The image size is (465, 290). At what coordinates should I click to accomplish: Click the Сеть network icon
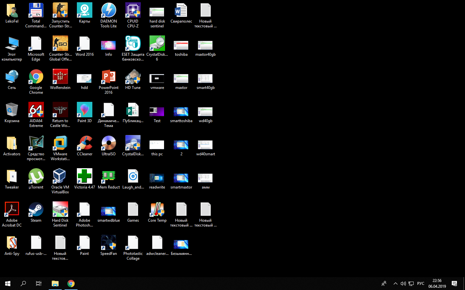click(12, 77)
